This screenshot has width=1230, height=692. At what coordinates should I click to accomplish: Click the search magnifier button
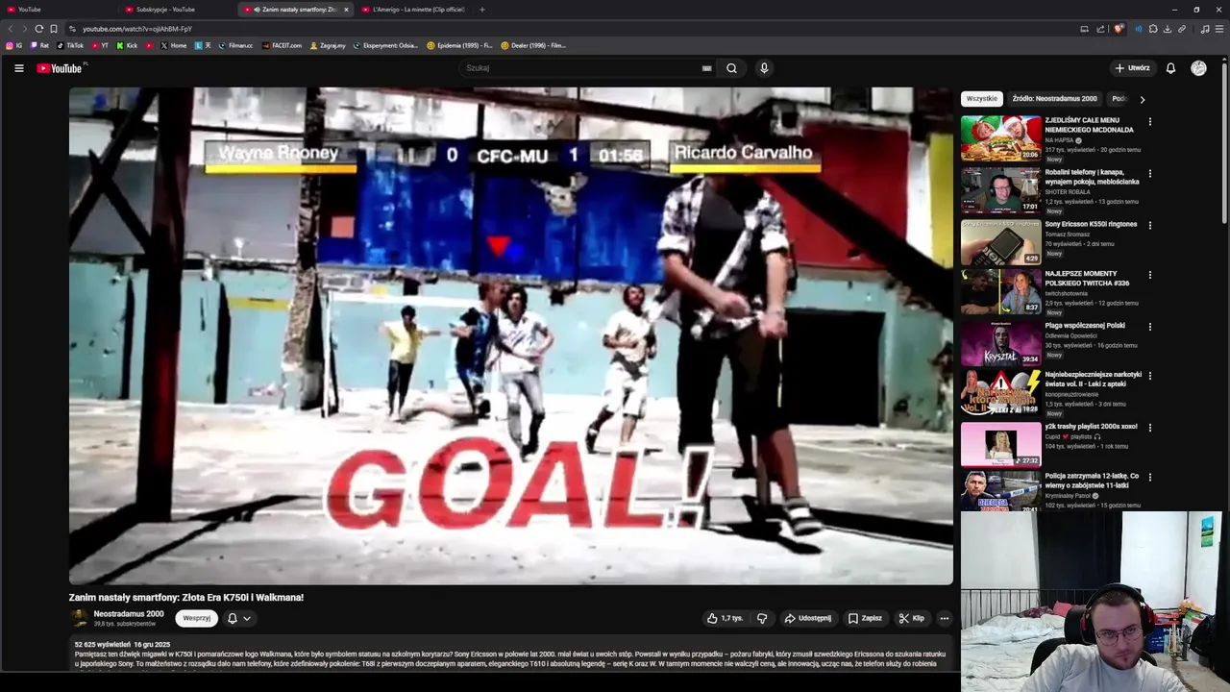pos(731,68)
